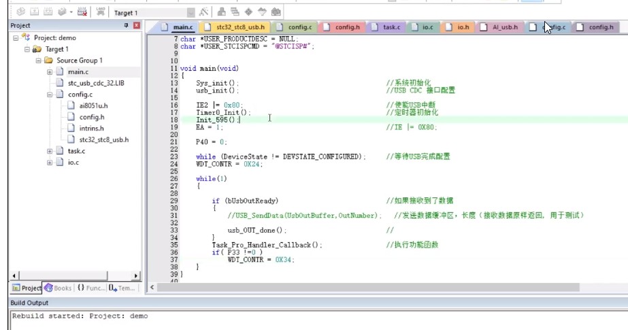Collapse the config.c tree node

(x=50, y=95)
